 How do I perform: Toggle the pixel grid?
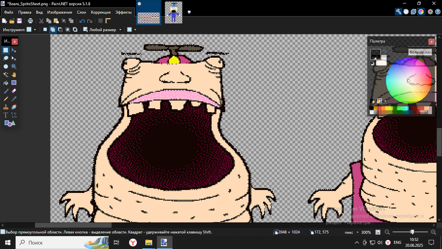pos(100,21)
